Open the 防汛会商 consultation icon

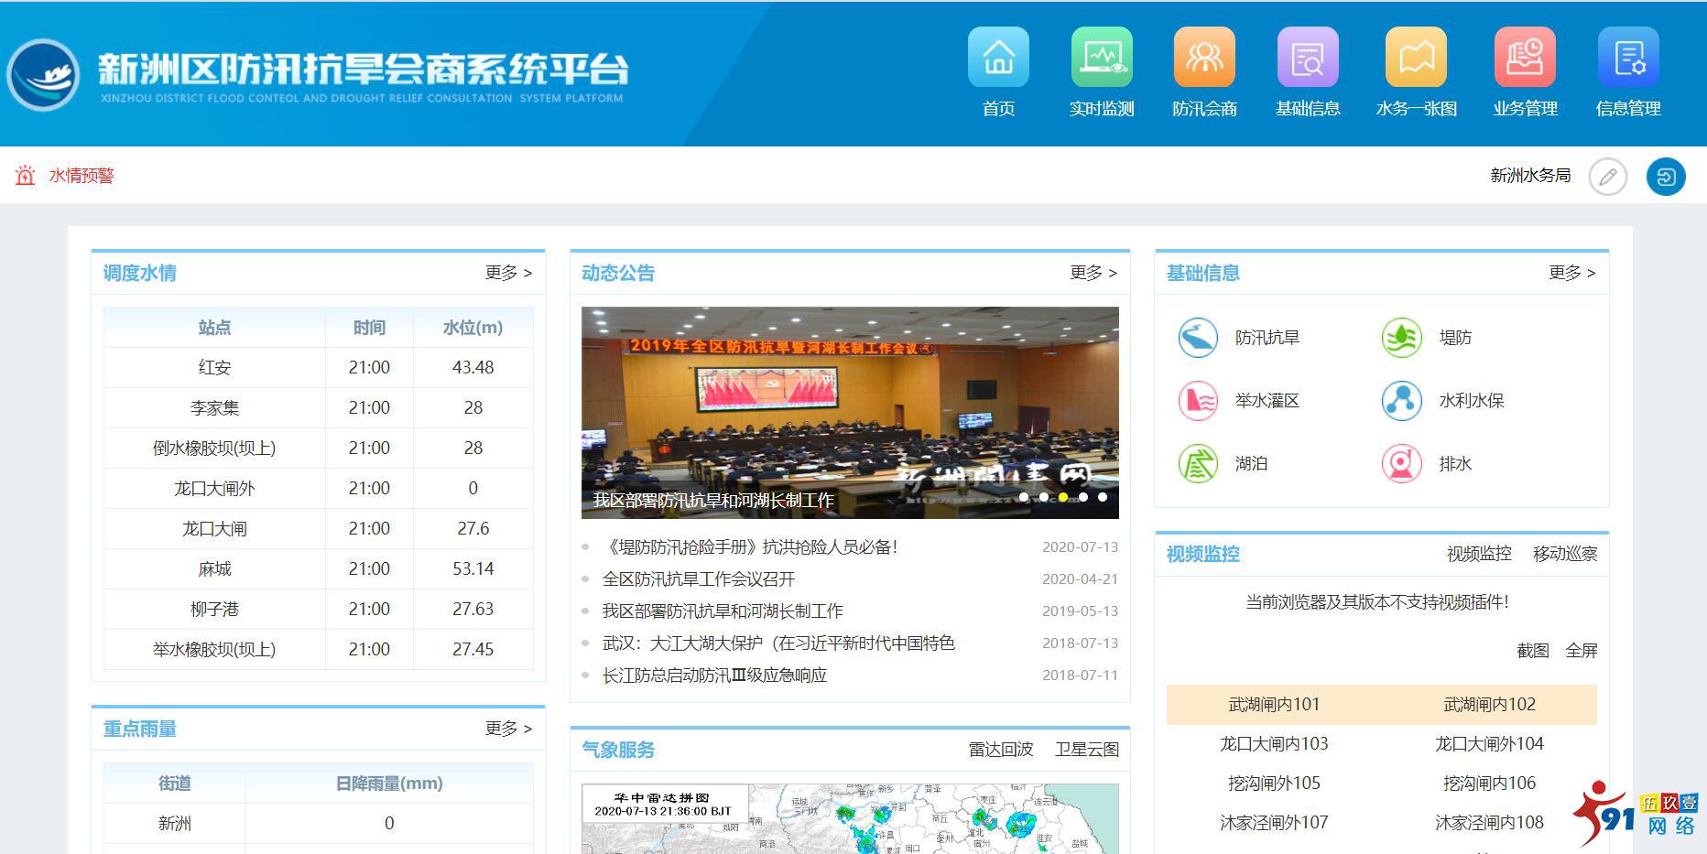(1204, 59)
